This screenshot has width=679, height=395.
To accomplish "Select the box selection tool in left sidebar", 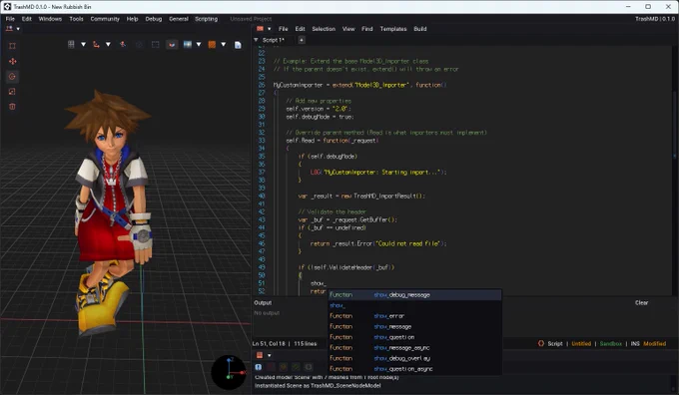I will point(12,46).
